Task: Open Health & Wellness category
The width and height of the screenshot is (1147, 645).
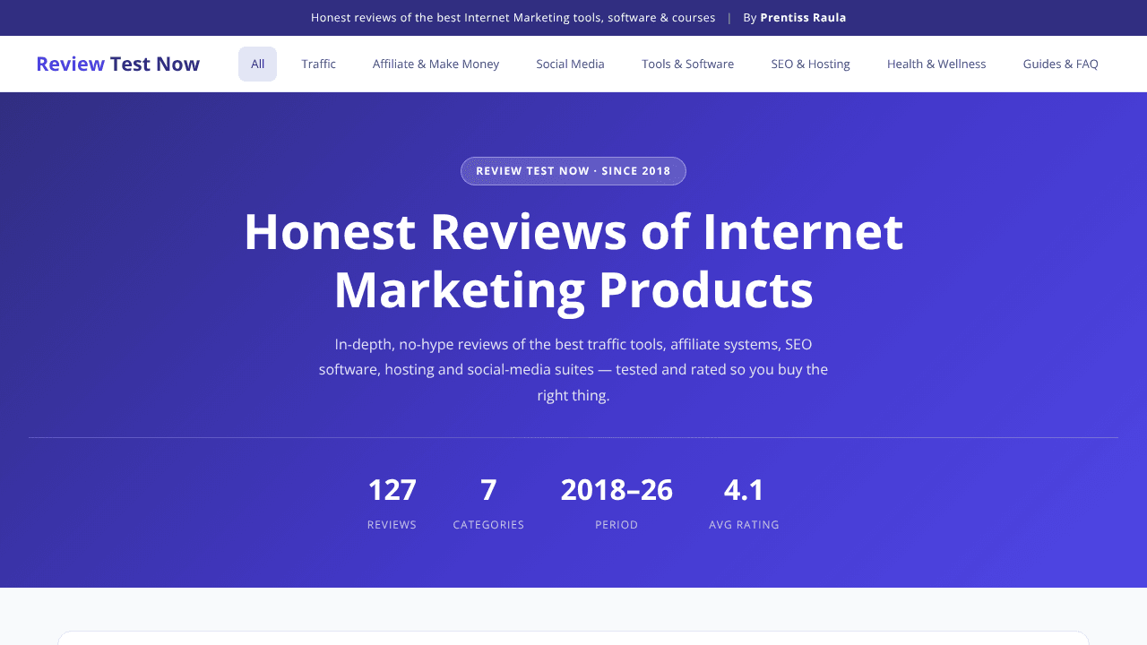Action: pyautogui.click(x=936, y=64)
